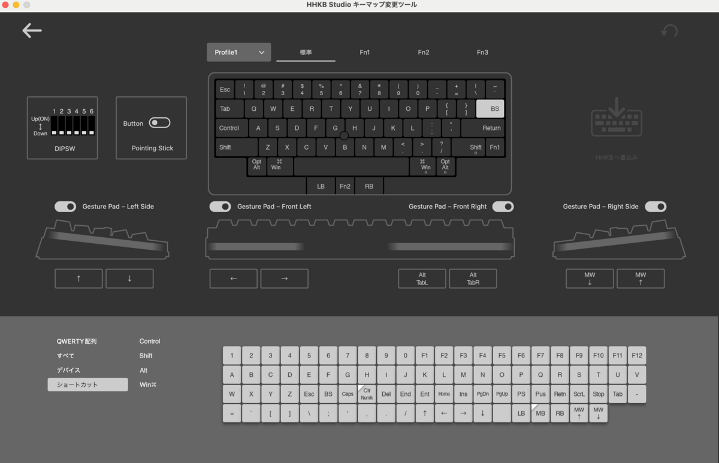Select Left Side gesture pad up arrow action

(x=78, y=279)
